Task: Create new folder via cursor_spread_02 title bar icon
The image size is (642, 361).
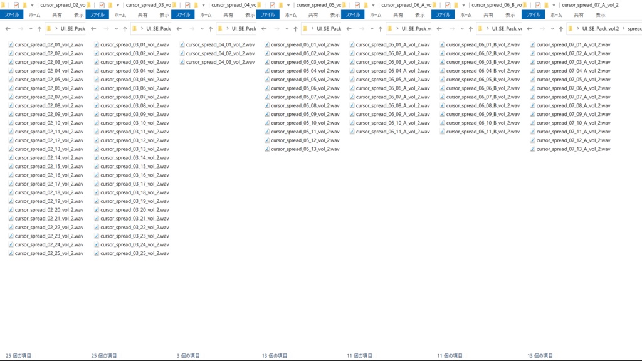Action: 24,5
